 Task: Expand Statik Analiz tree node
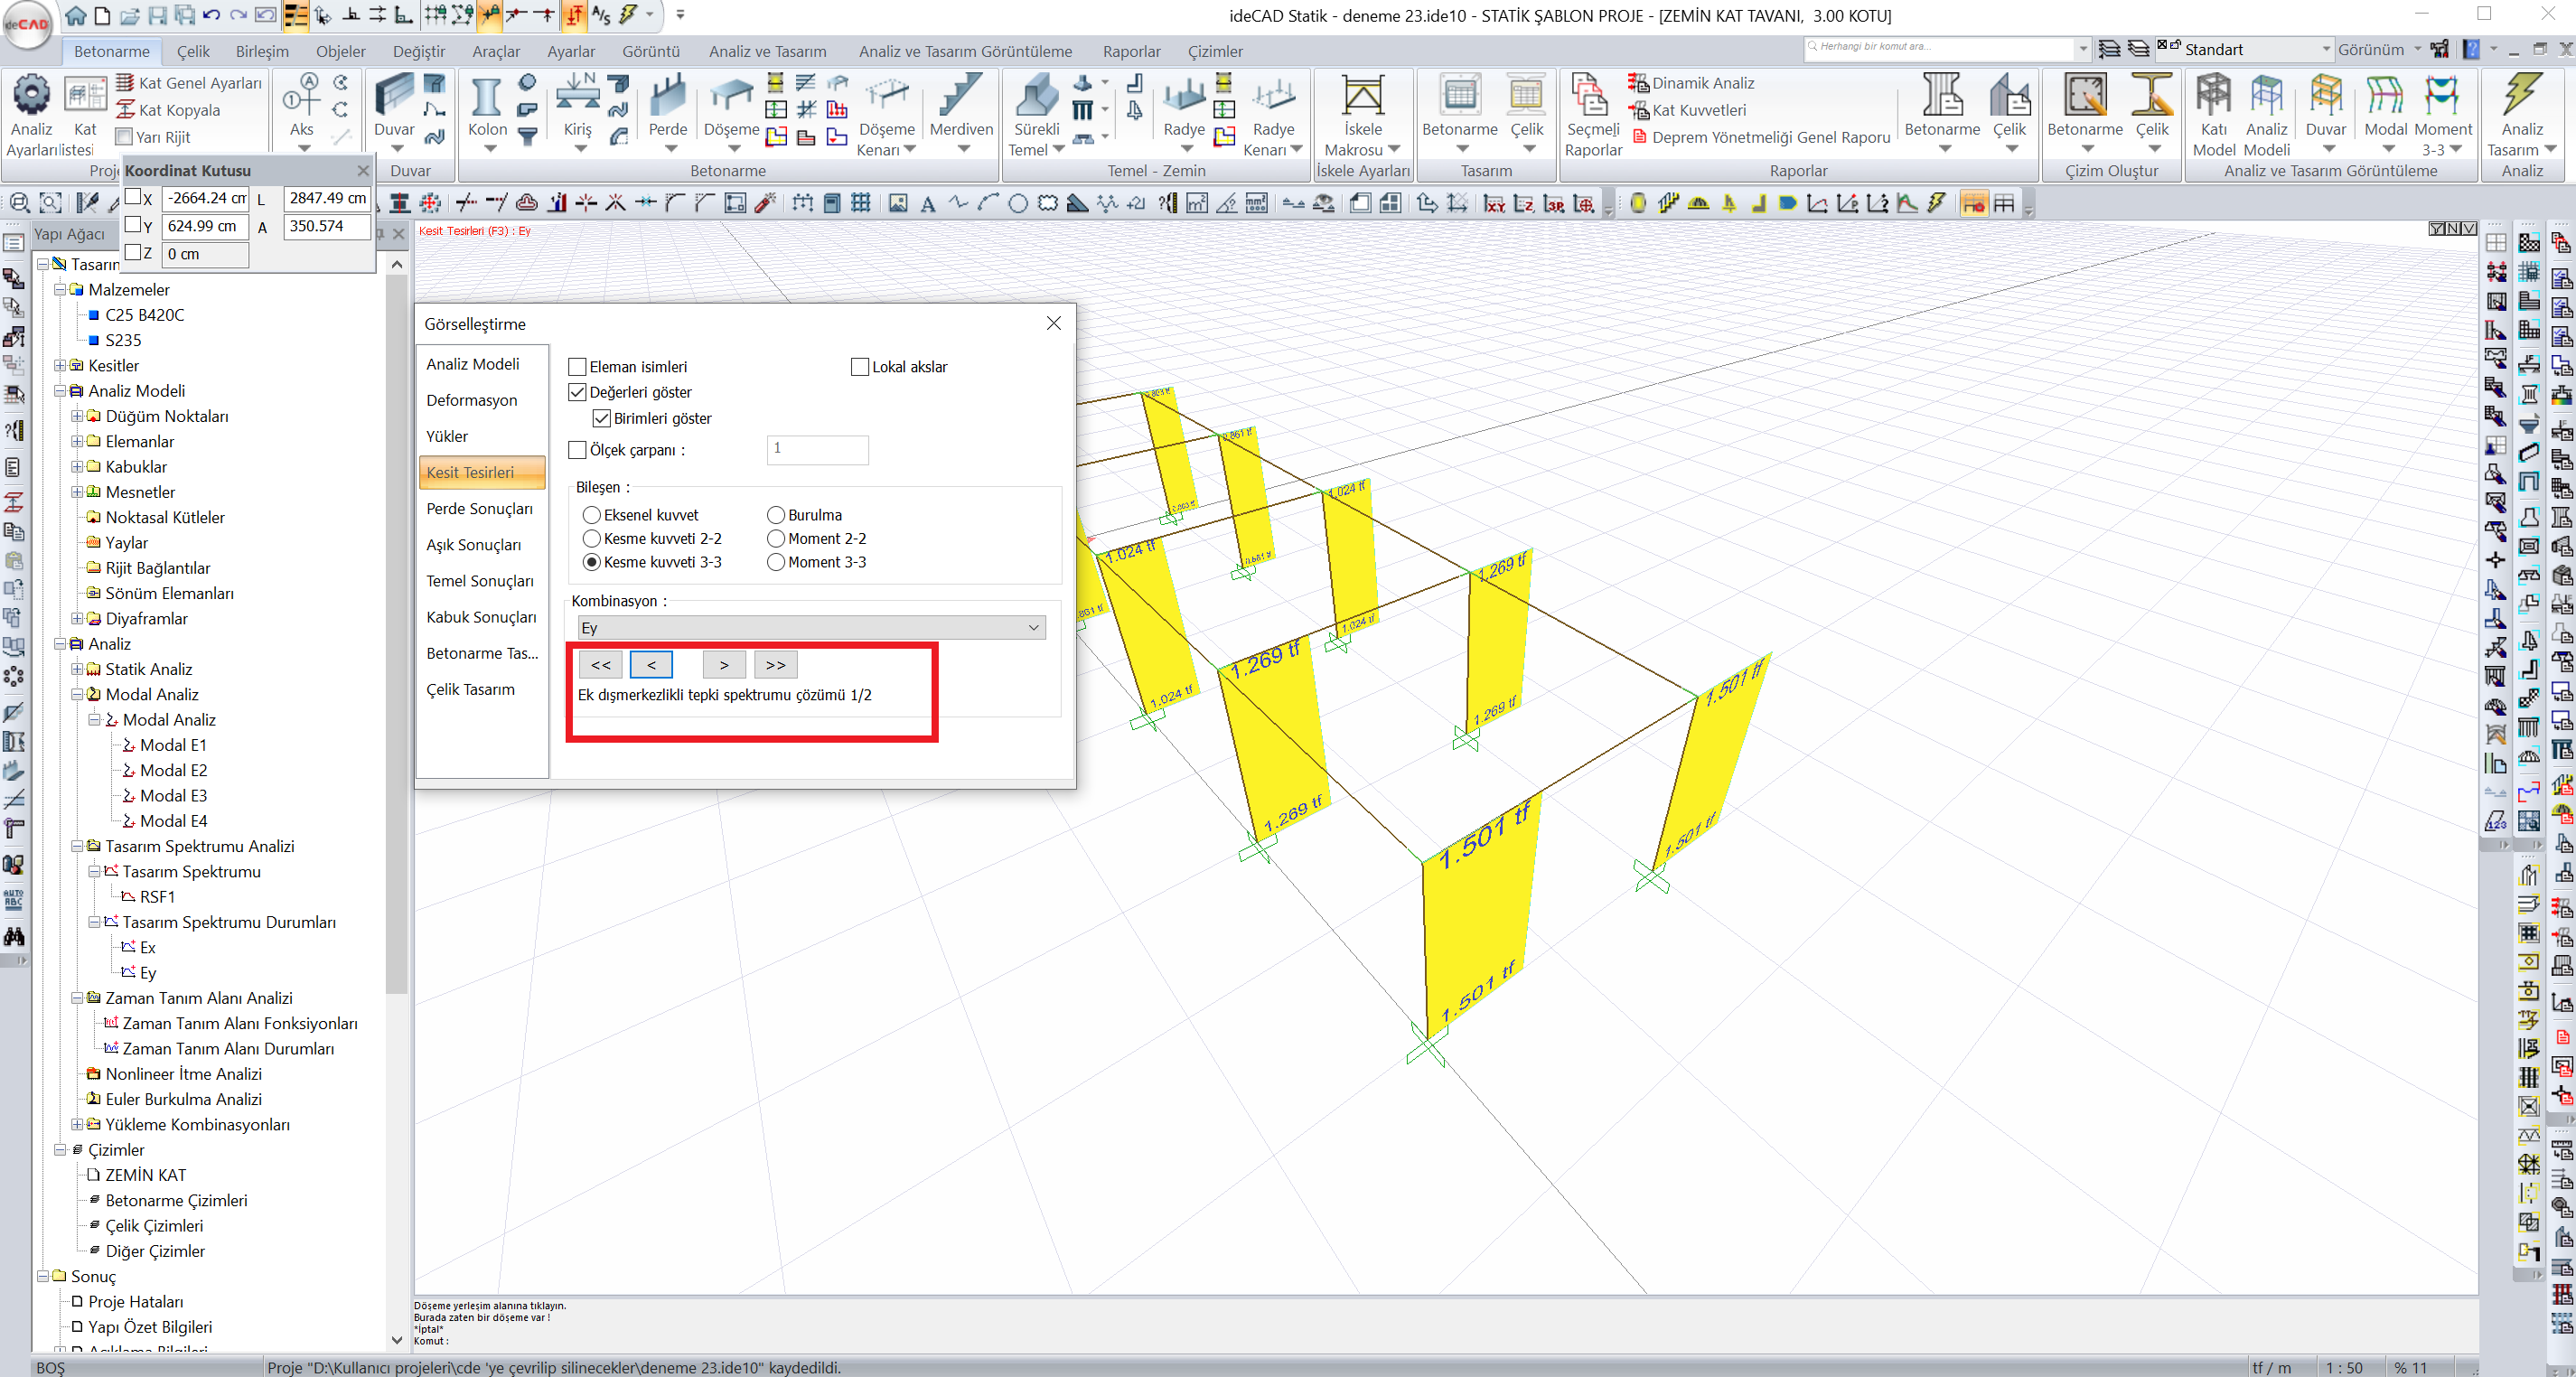(x=77, y=669)
